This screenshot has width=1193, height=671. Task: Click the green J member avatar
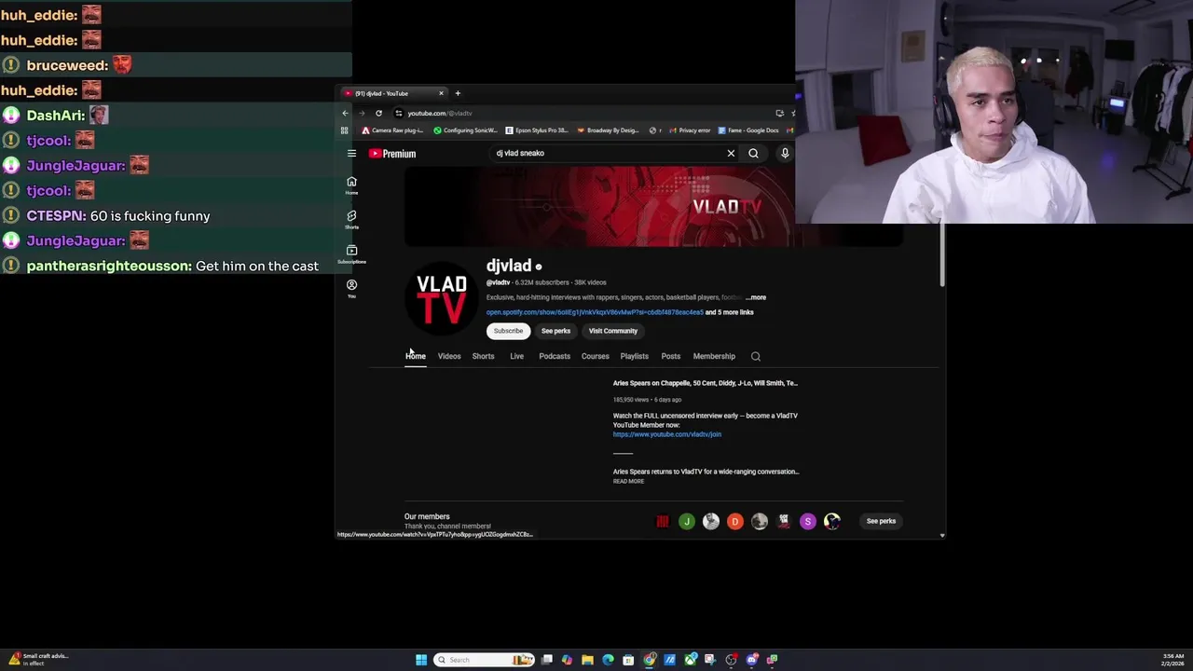pos(687,521)
